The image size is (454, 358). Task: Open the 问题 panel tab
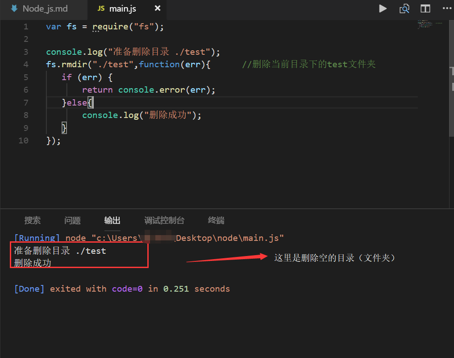(72, 220)
